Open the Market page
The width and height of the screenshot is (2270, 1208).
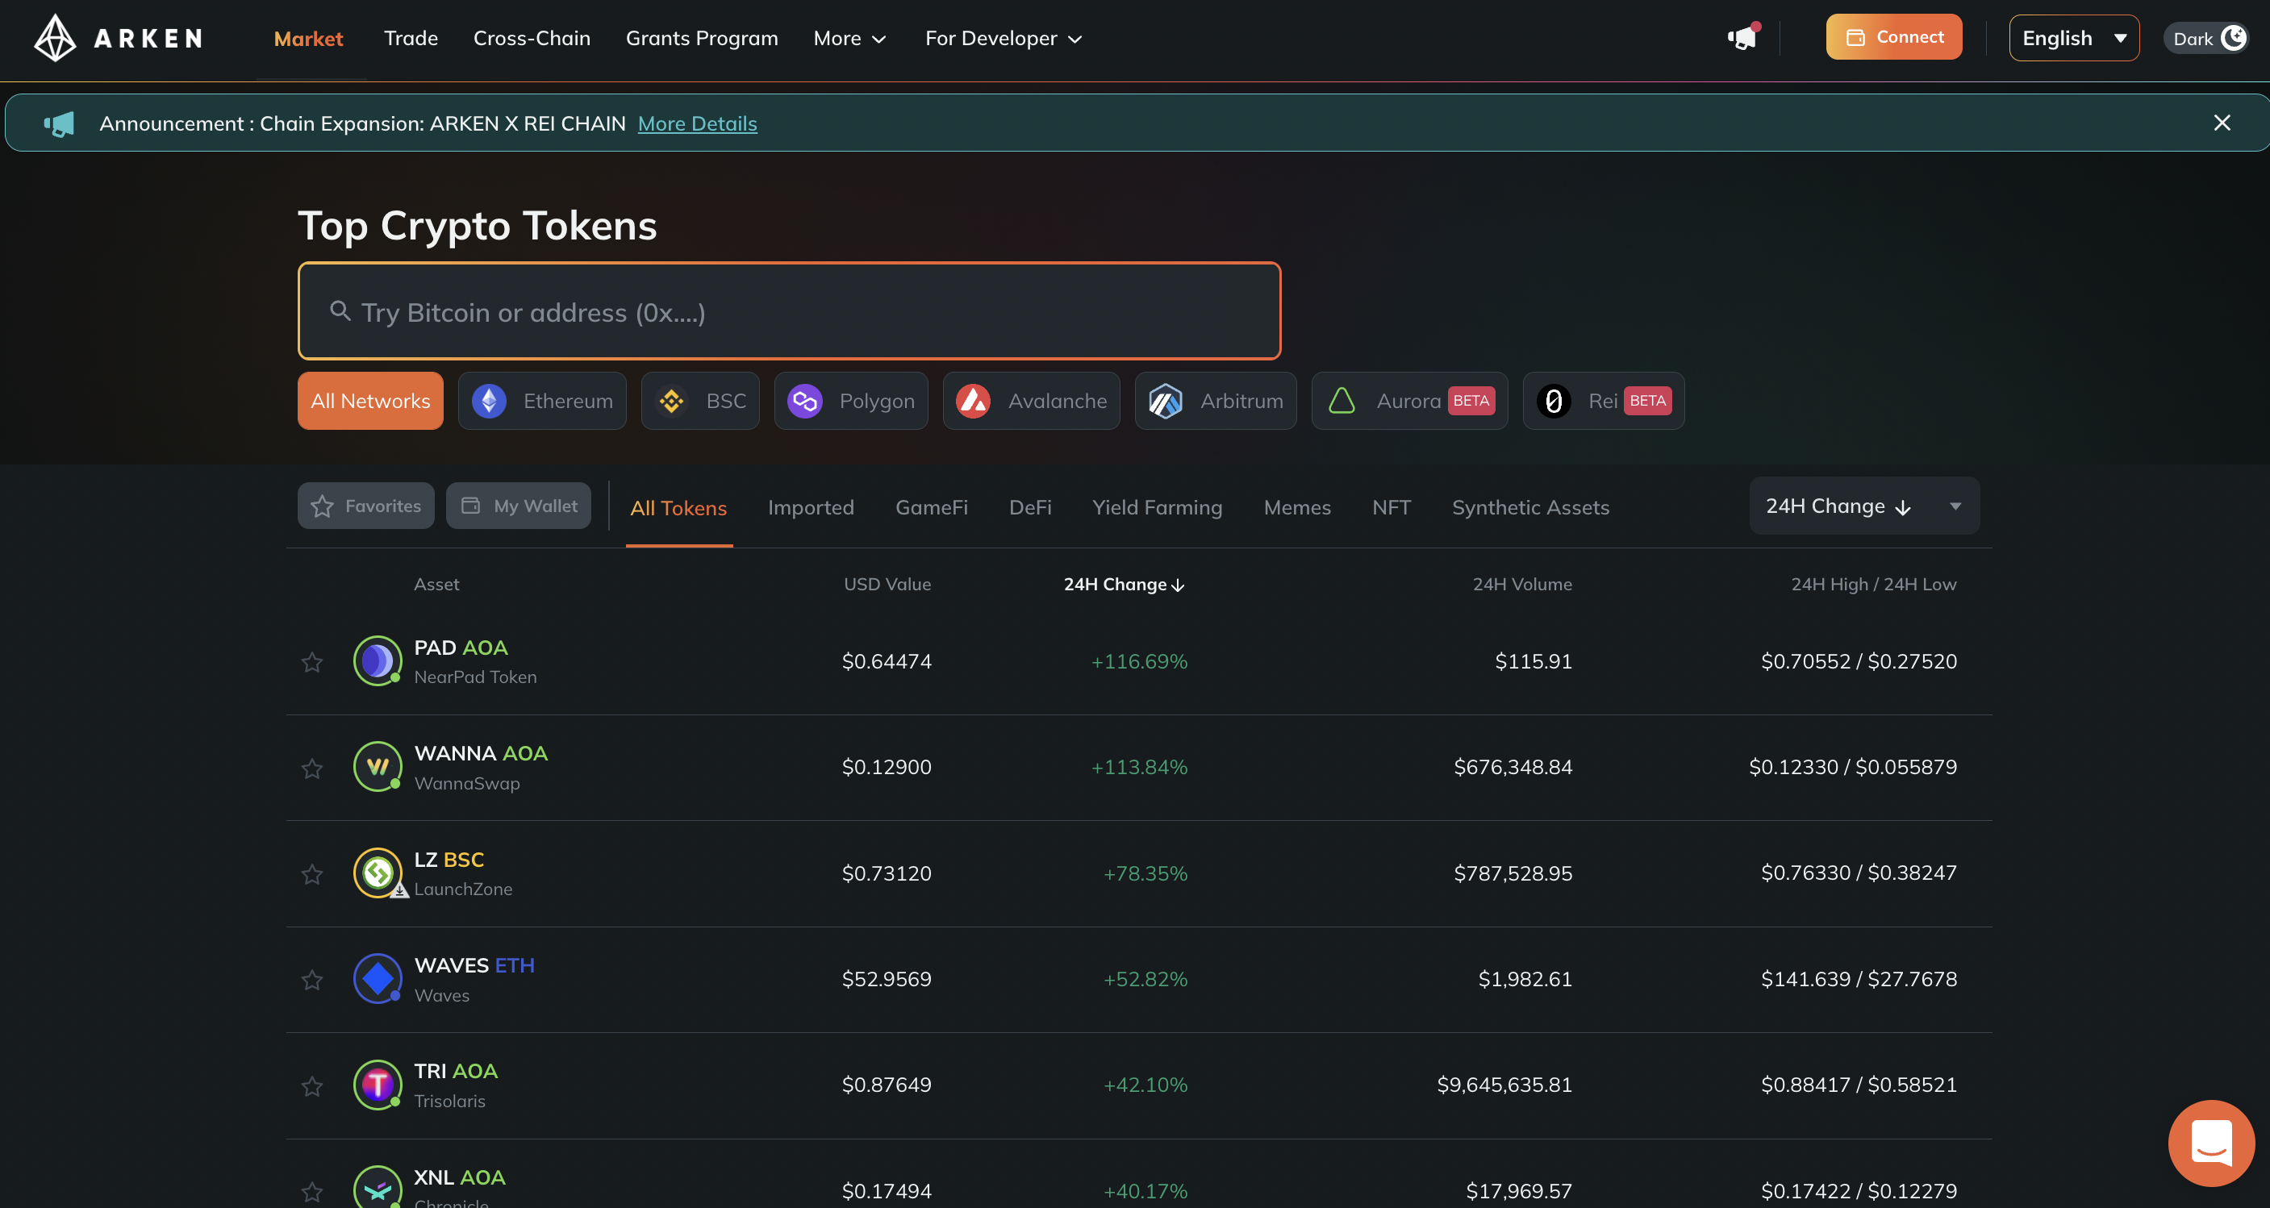coord(308,39)
